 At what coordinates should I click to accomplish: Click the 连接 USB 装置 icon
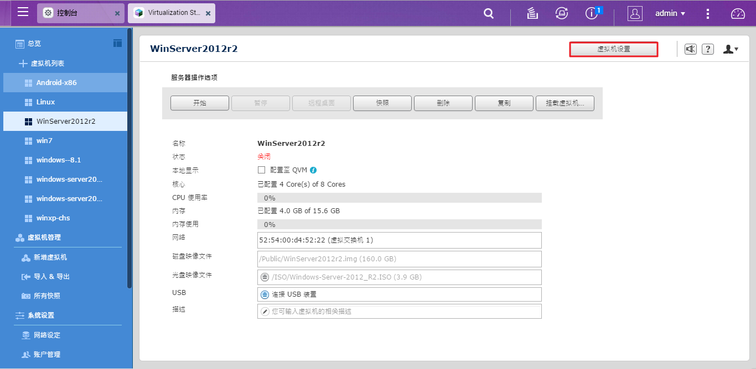tap(265, 294)
